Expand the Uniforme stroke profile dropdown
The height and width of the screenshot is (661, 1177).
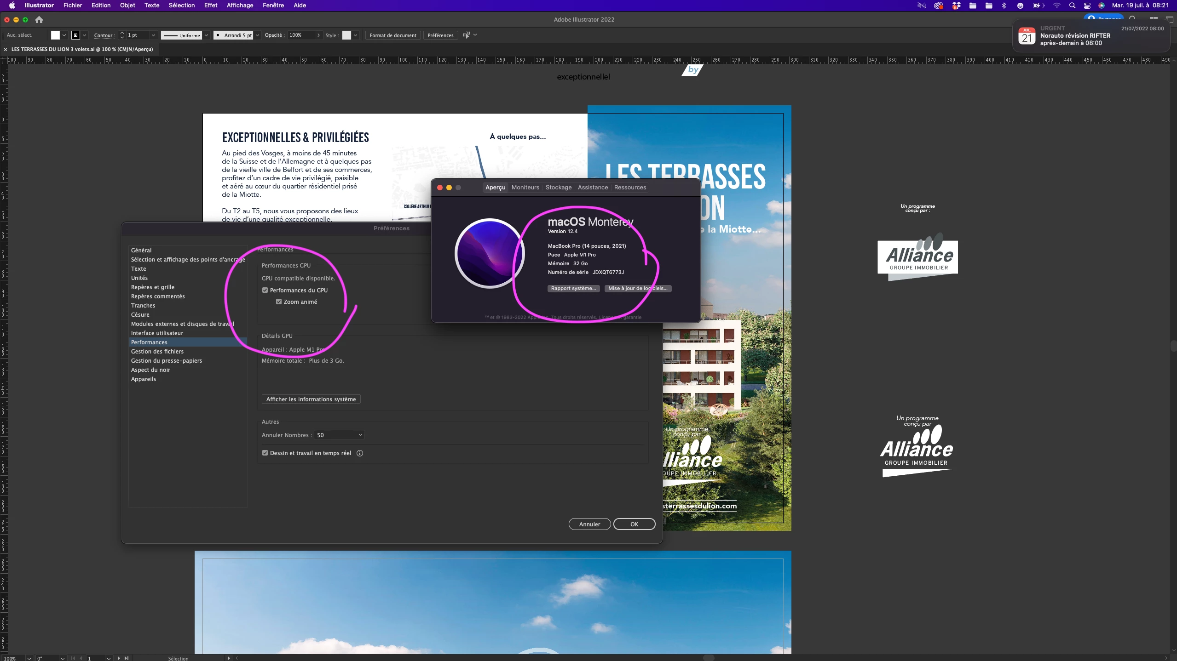point(207,35)
